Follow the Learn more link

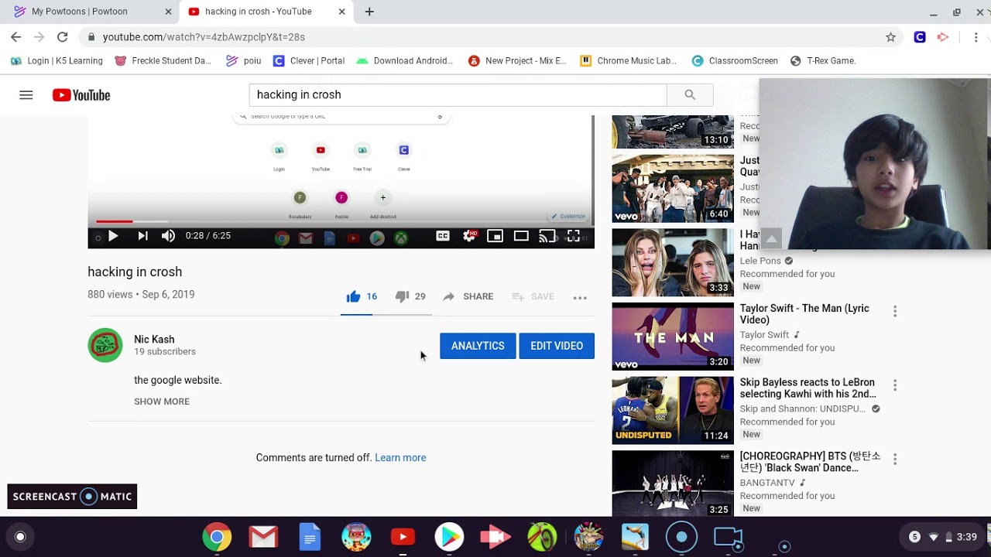tap(400, 458)
